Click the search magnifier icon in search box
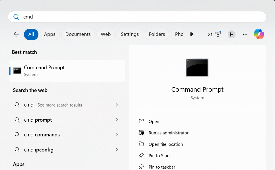 tap(16, 17)
